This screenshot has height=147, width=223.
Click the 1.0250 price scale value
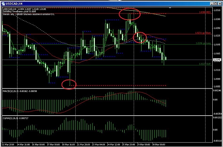pos(217,28)
